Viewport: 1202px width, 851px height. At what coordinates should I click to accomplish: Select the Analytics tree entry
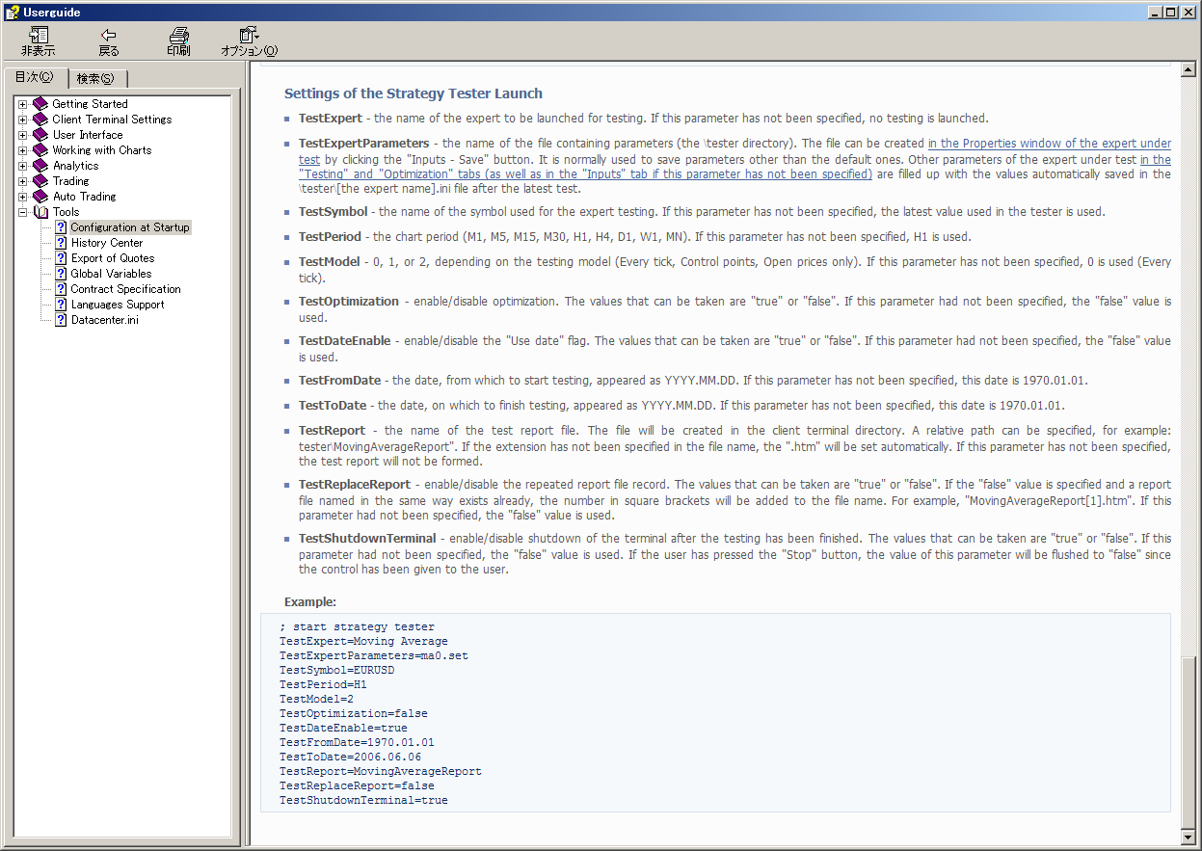tap(75, 166)
